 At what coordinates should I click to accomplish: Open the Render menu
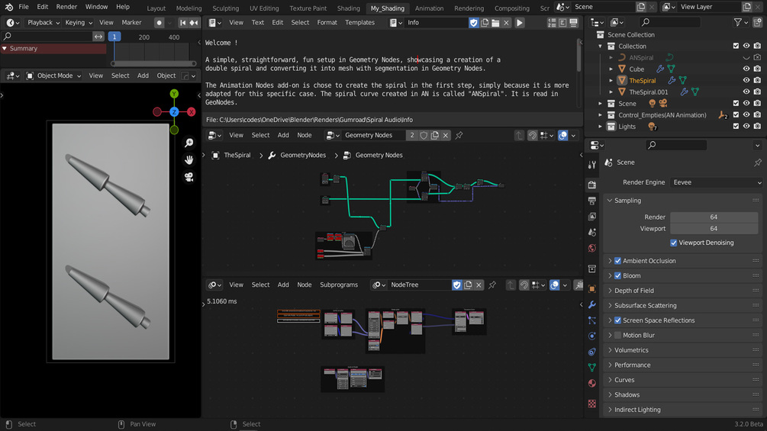click(x=66, y=7)
